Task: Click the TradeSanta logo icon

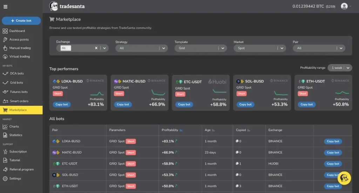Action: [54, 6]
